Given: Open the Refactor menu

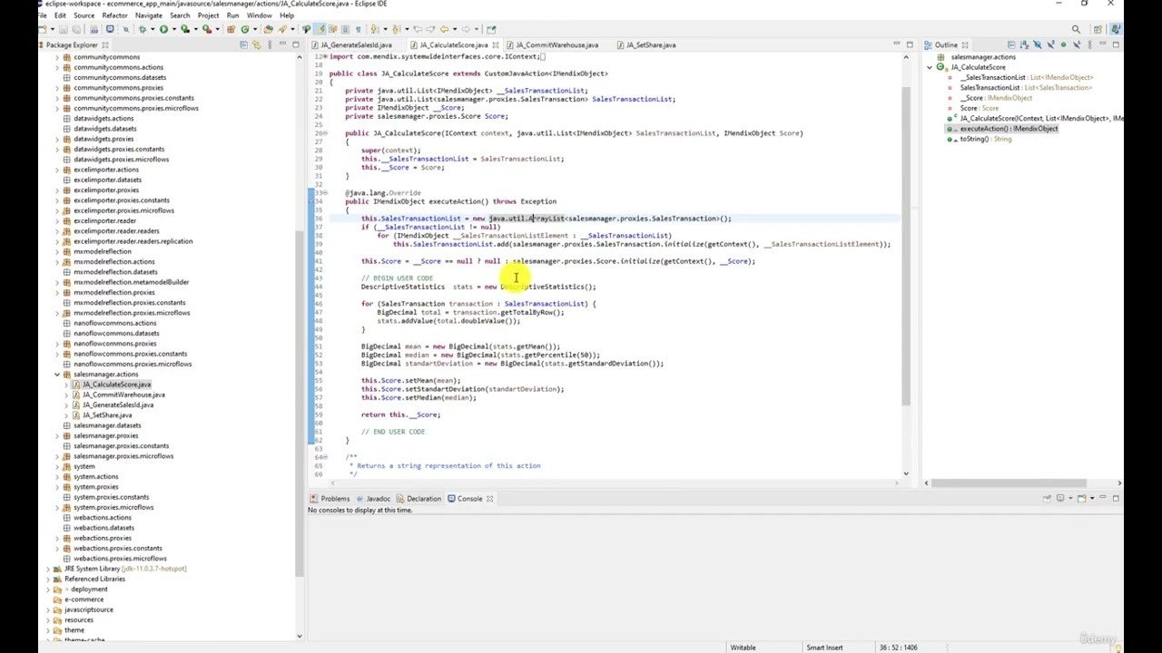Looking at the screenshot, I should pyautogui.click(x=114, y=15).
